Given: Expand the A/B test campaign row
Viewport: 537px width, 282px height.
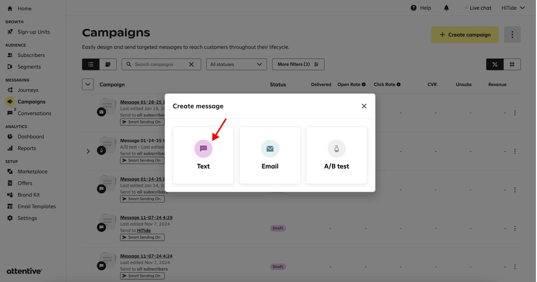Looking at the screenshot, I should click(88, 151).
